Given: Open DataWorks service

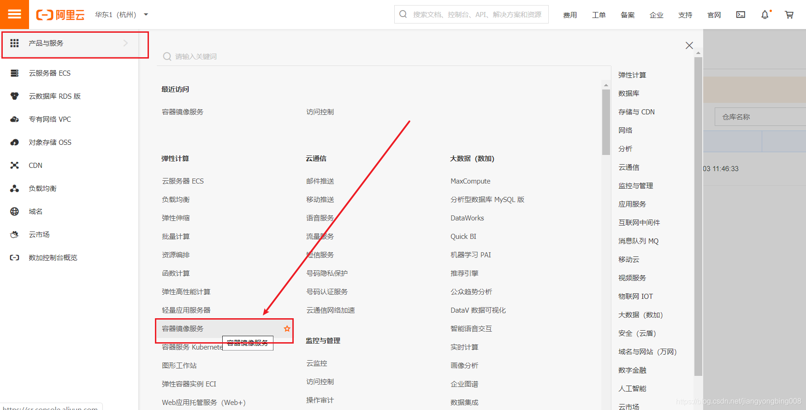Looking at the screenshot, I should pyautogui.click(x=467, y=218).
